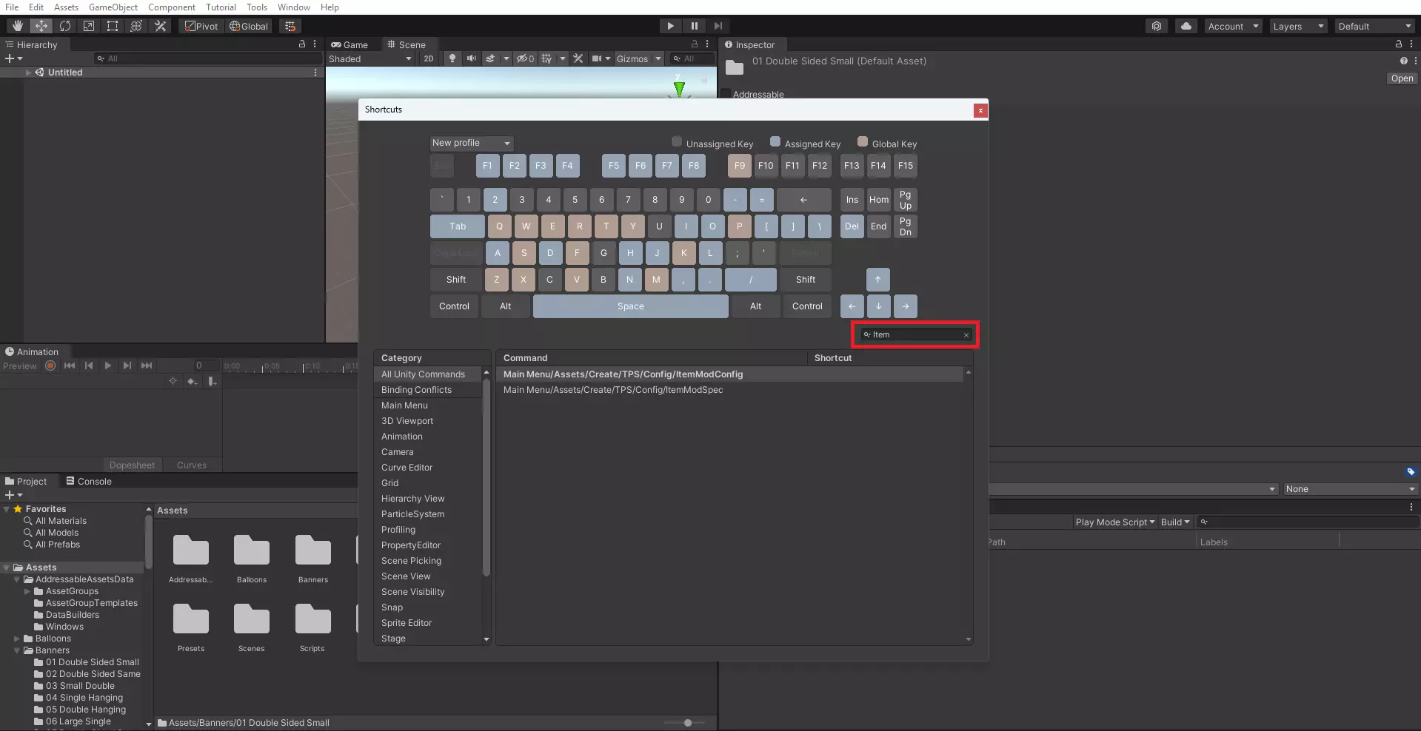This screenshot has width=1421, height=731.
Task: Switch to the Console tab
Action: [x=89, y=482]
